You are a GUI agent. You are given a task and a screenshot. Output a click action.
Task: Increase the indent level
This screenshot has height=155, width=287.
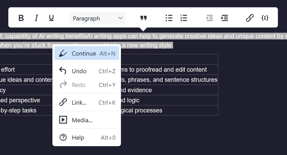(224, 18)
